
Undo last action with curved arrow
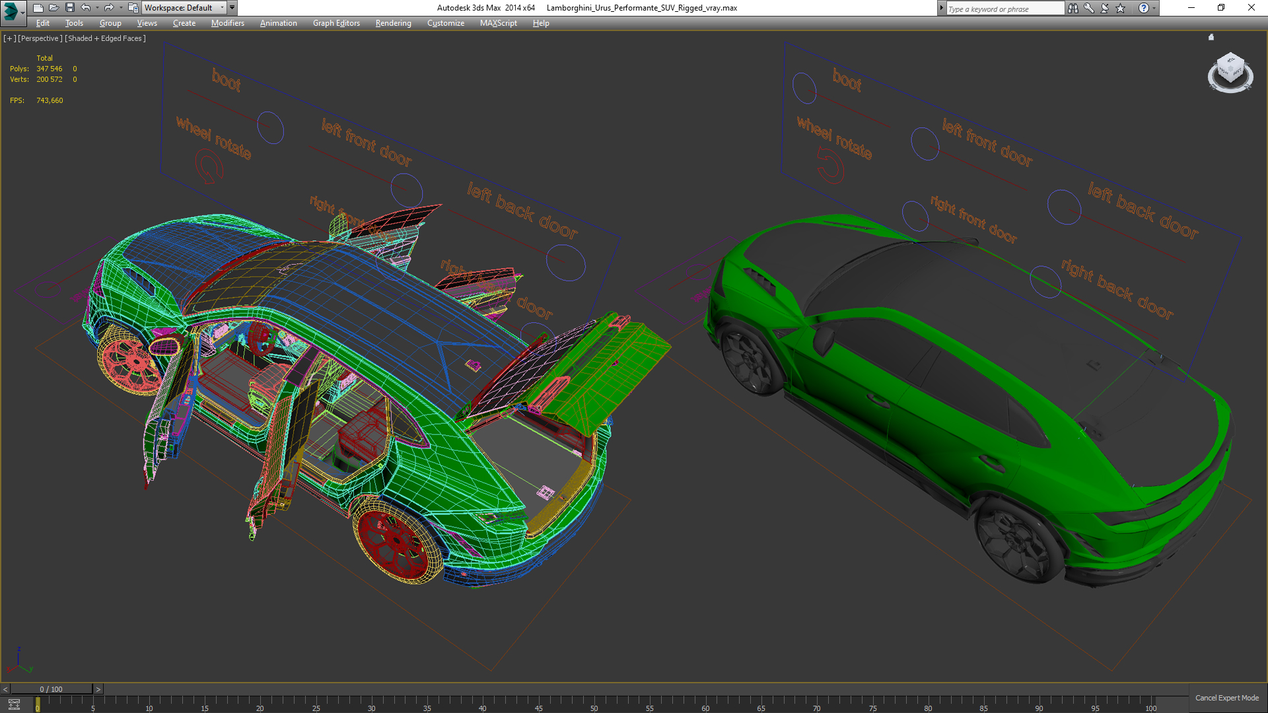tap(86, 8)
